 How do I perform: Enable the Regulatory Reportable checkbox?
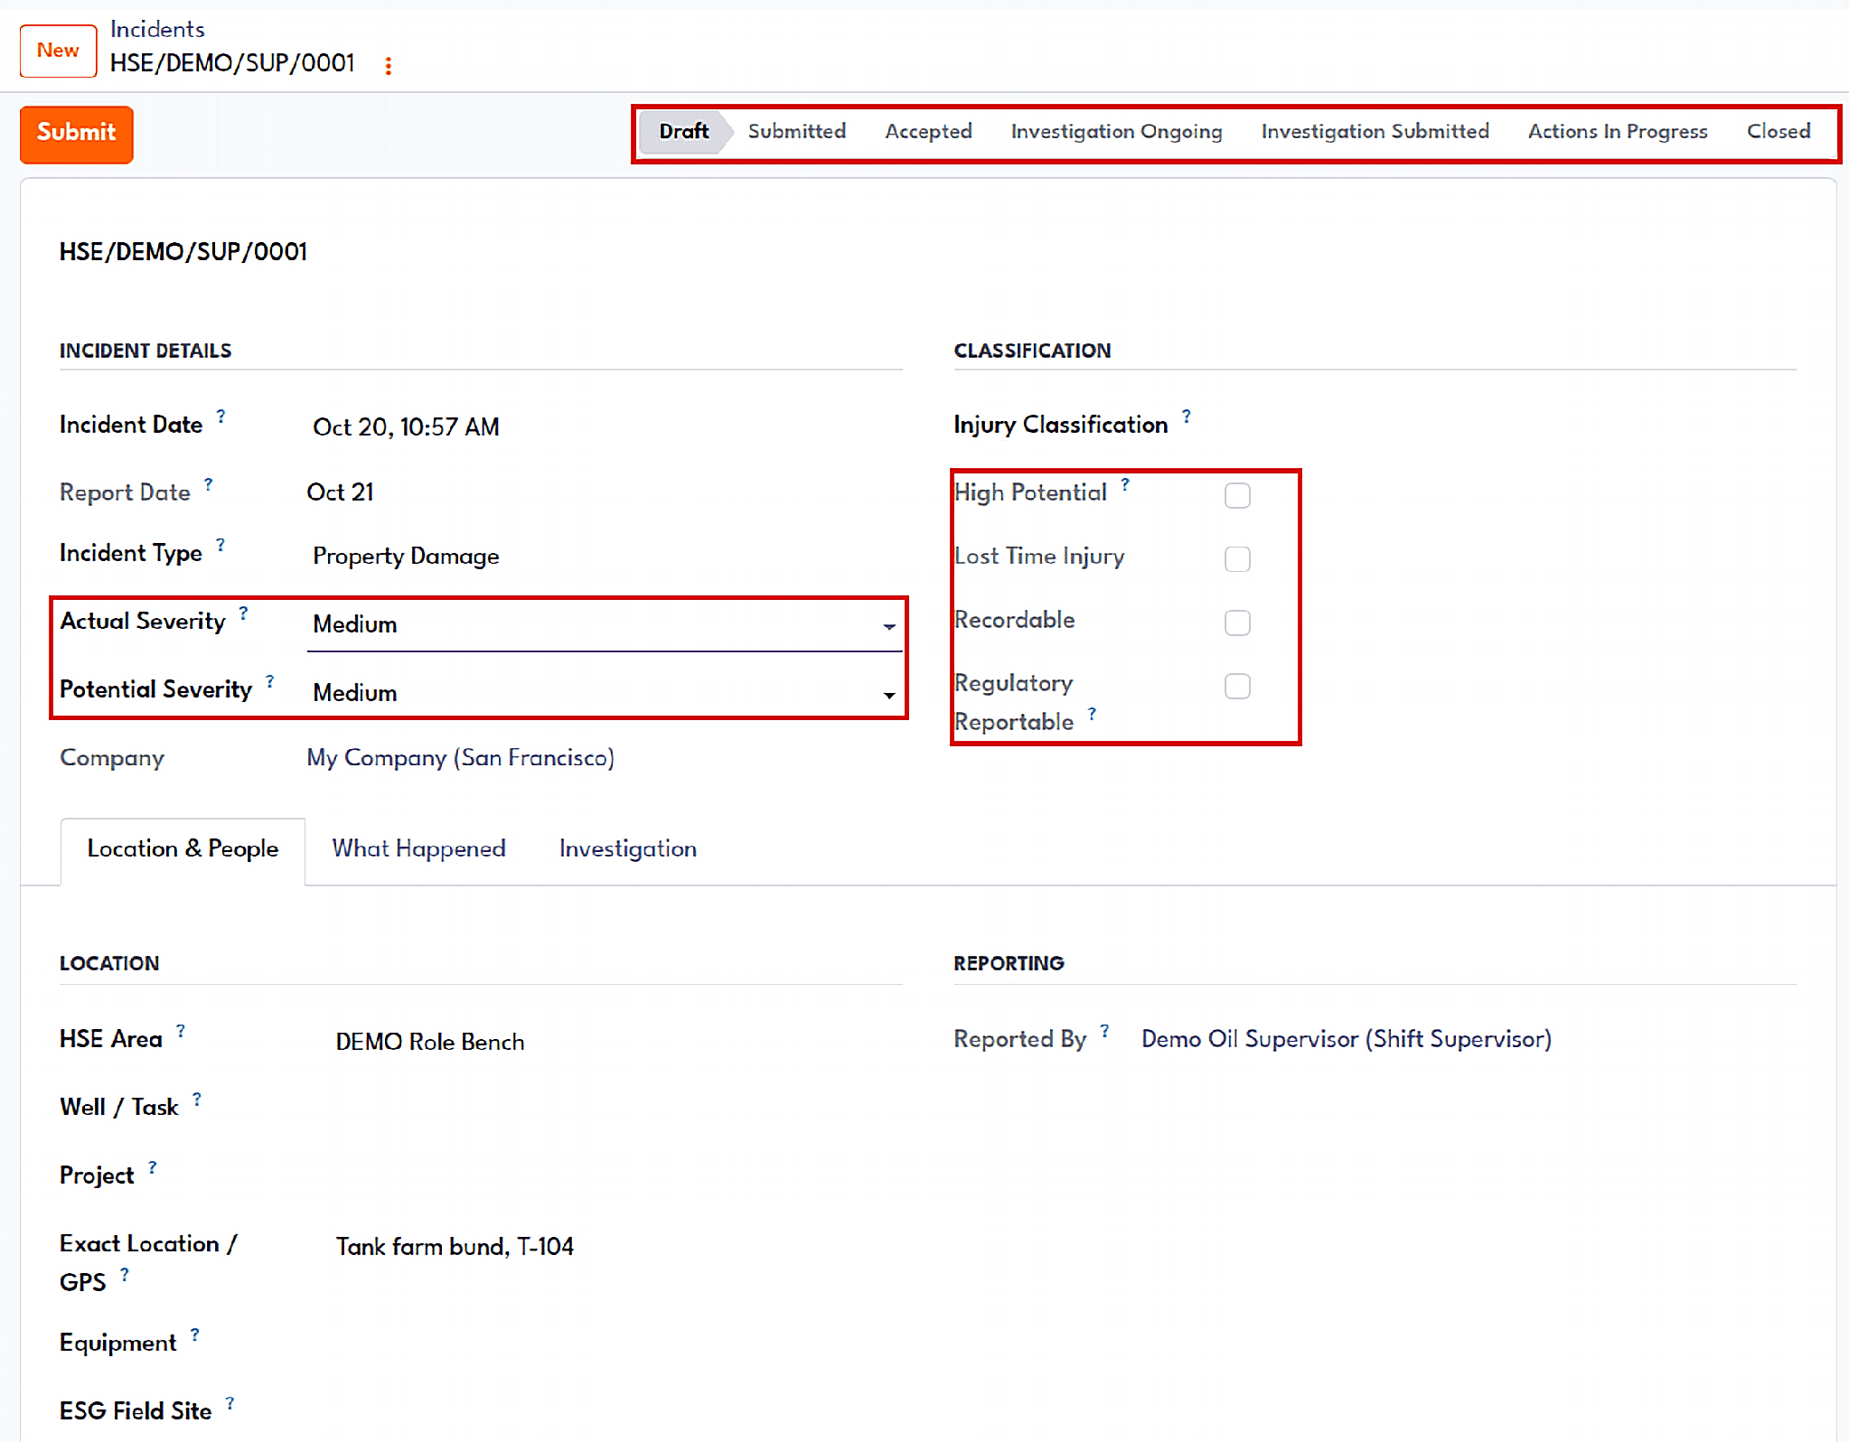pyautogui.click(x=1237, y=686)
